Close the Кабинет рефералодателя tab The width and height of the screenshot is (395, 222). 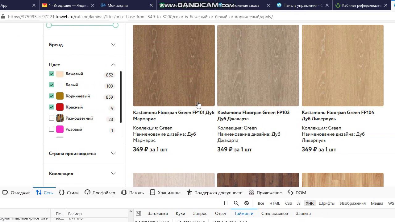click(x=386, y=5)
